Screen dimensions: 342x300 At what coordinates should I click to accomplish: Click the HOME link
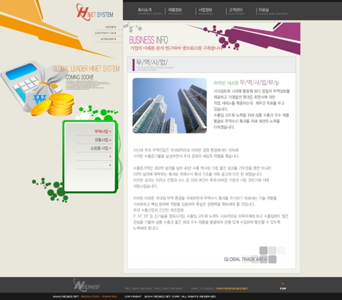(108, 27)
